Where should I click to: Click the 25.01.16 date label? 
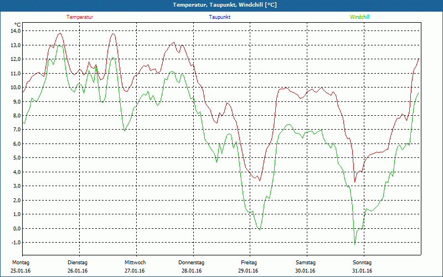coord(20,271)
